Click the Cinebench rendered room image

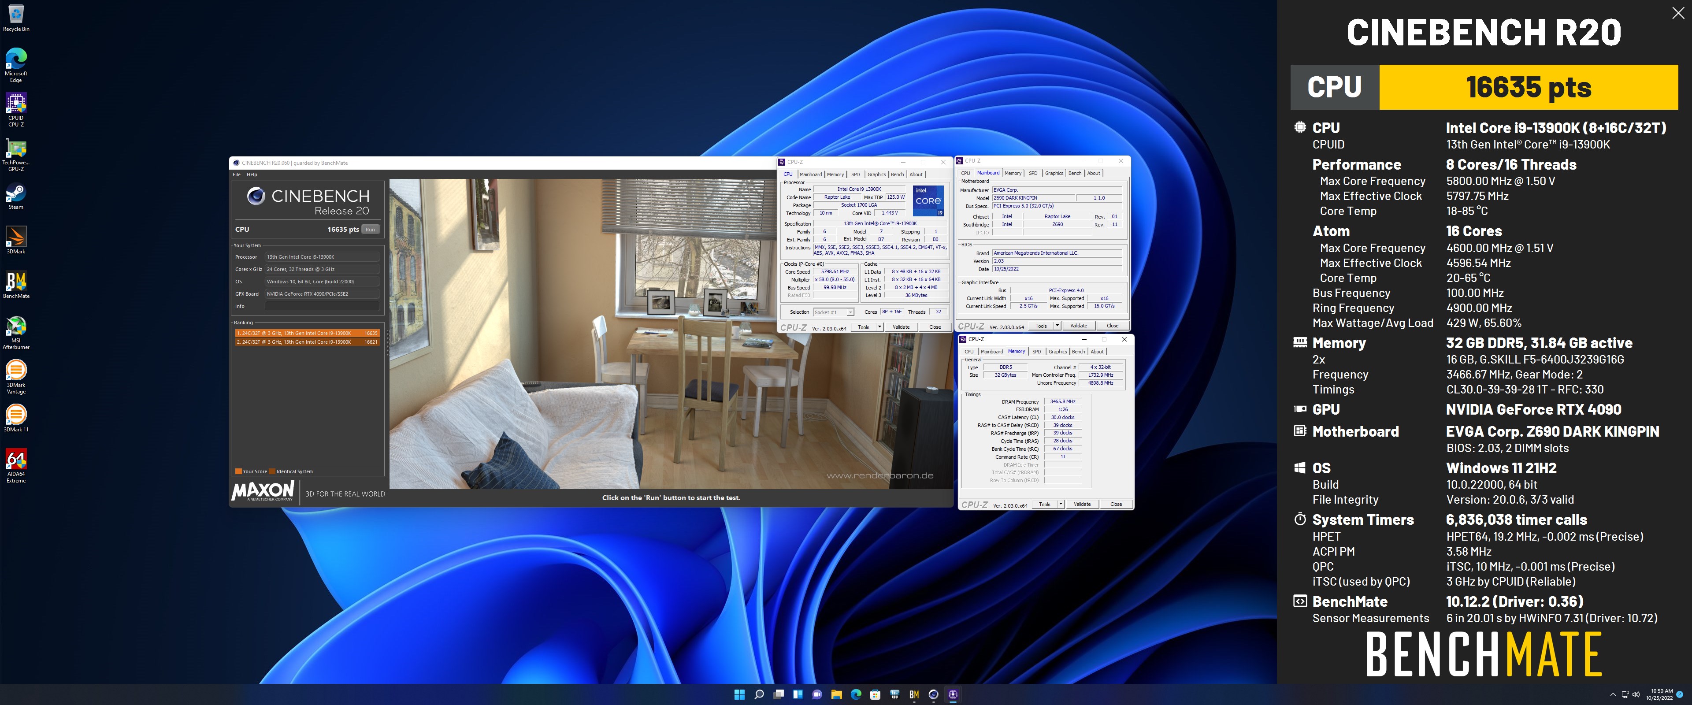(671, 334)
